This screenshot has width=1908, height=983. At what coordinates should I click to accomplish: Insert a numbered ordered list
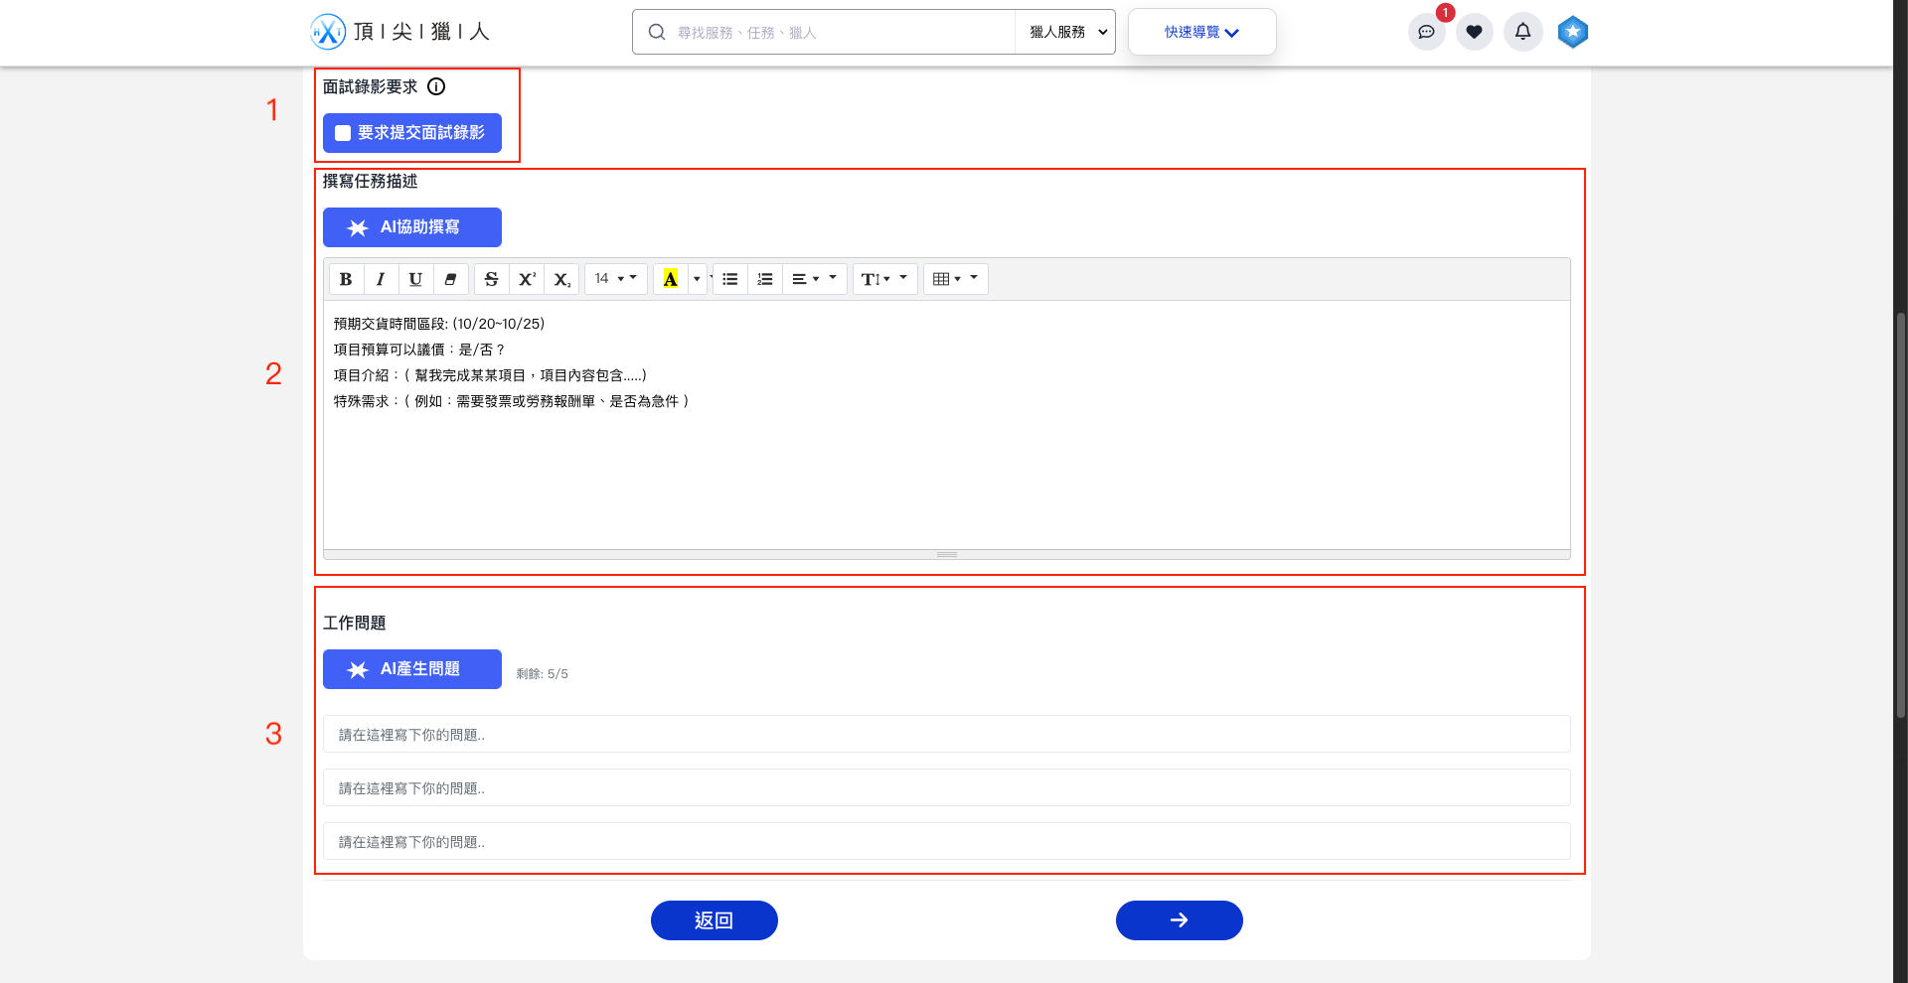click(x=765, y=279)
